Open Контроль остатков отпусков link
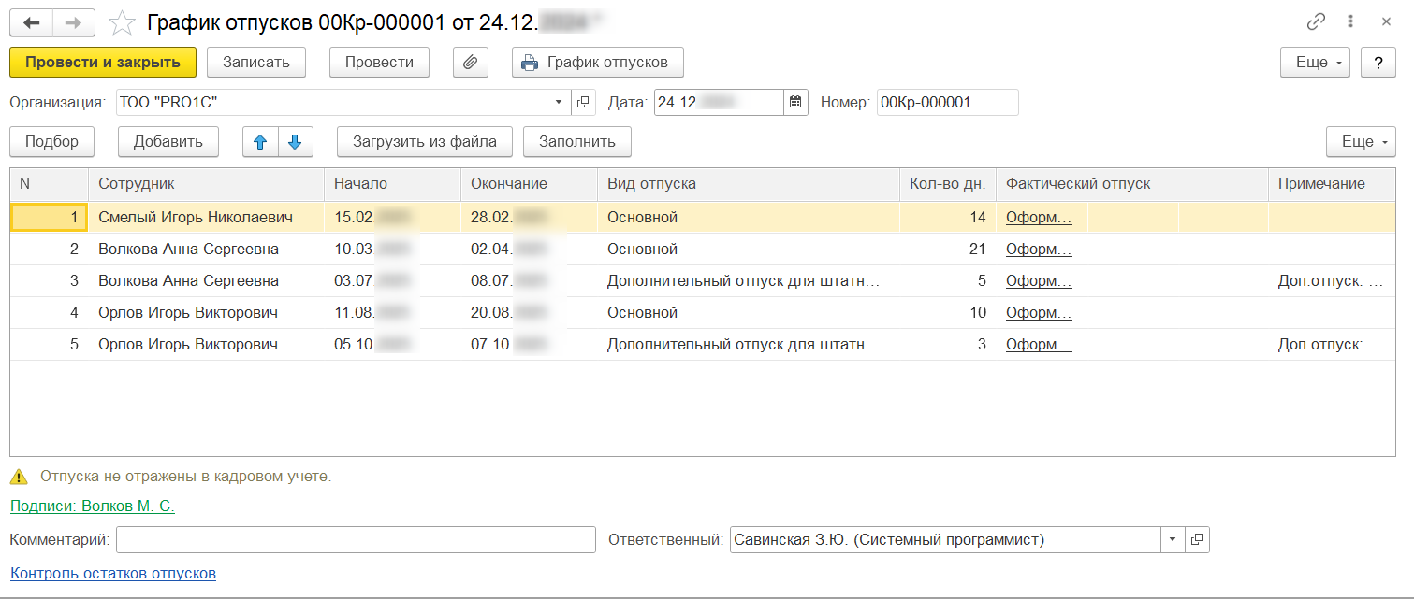 (112, 573)
